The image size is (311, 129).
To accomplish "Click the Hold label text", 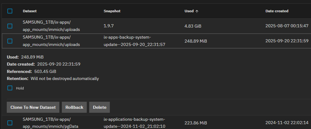I will (x=20, y=88).
